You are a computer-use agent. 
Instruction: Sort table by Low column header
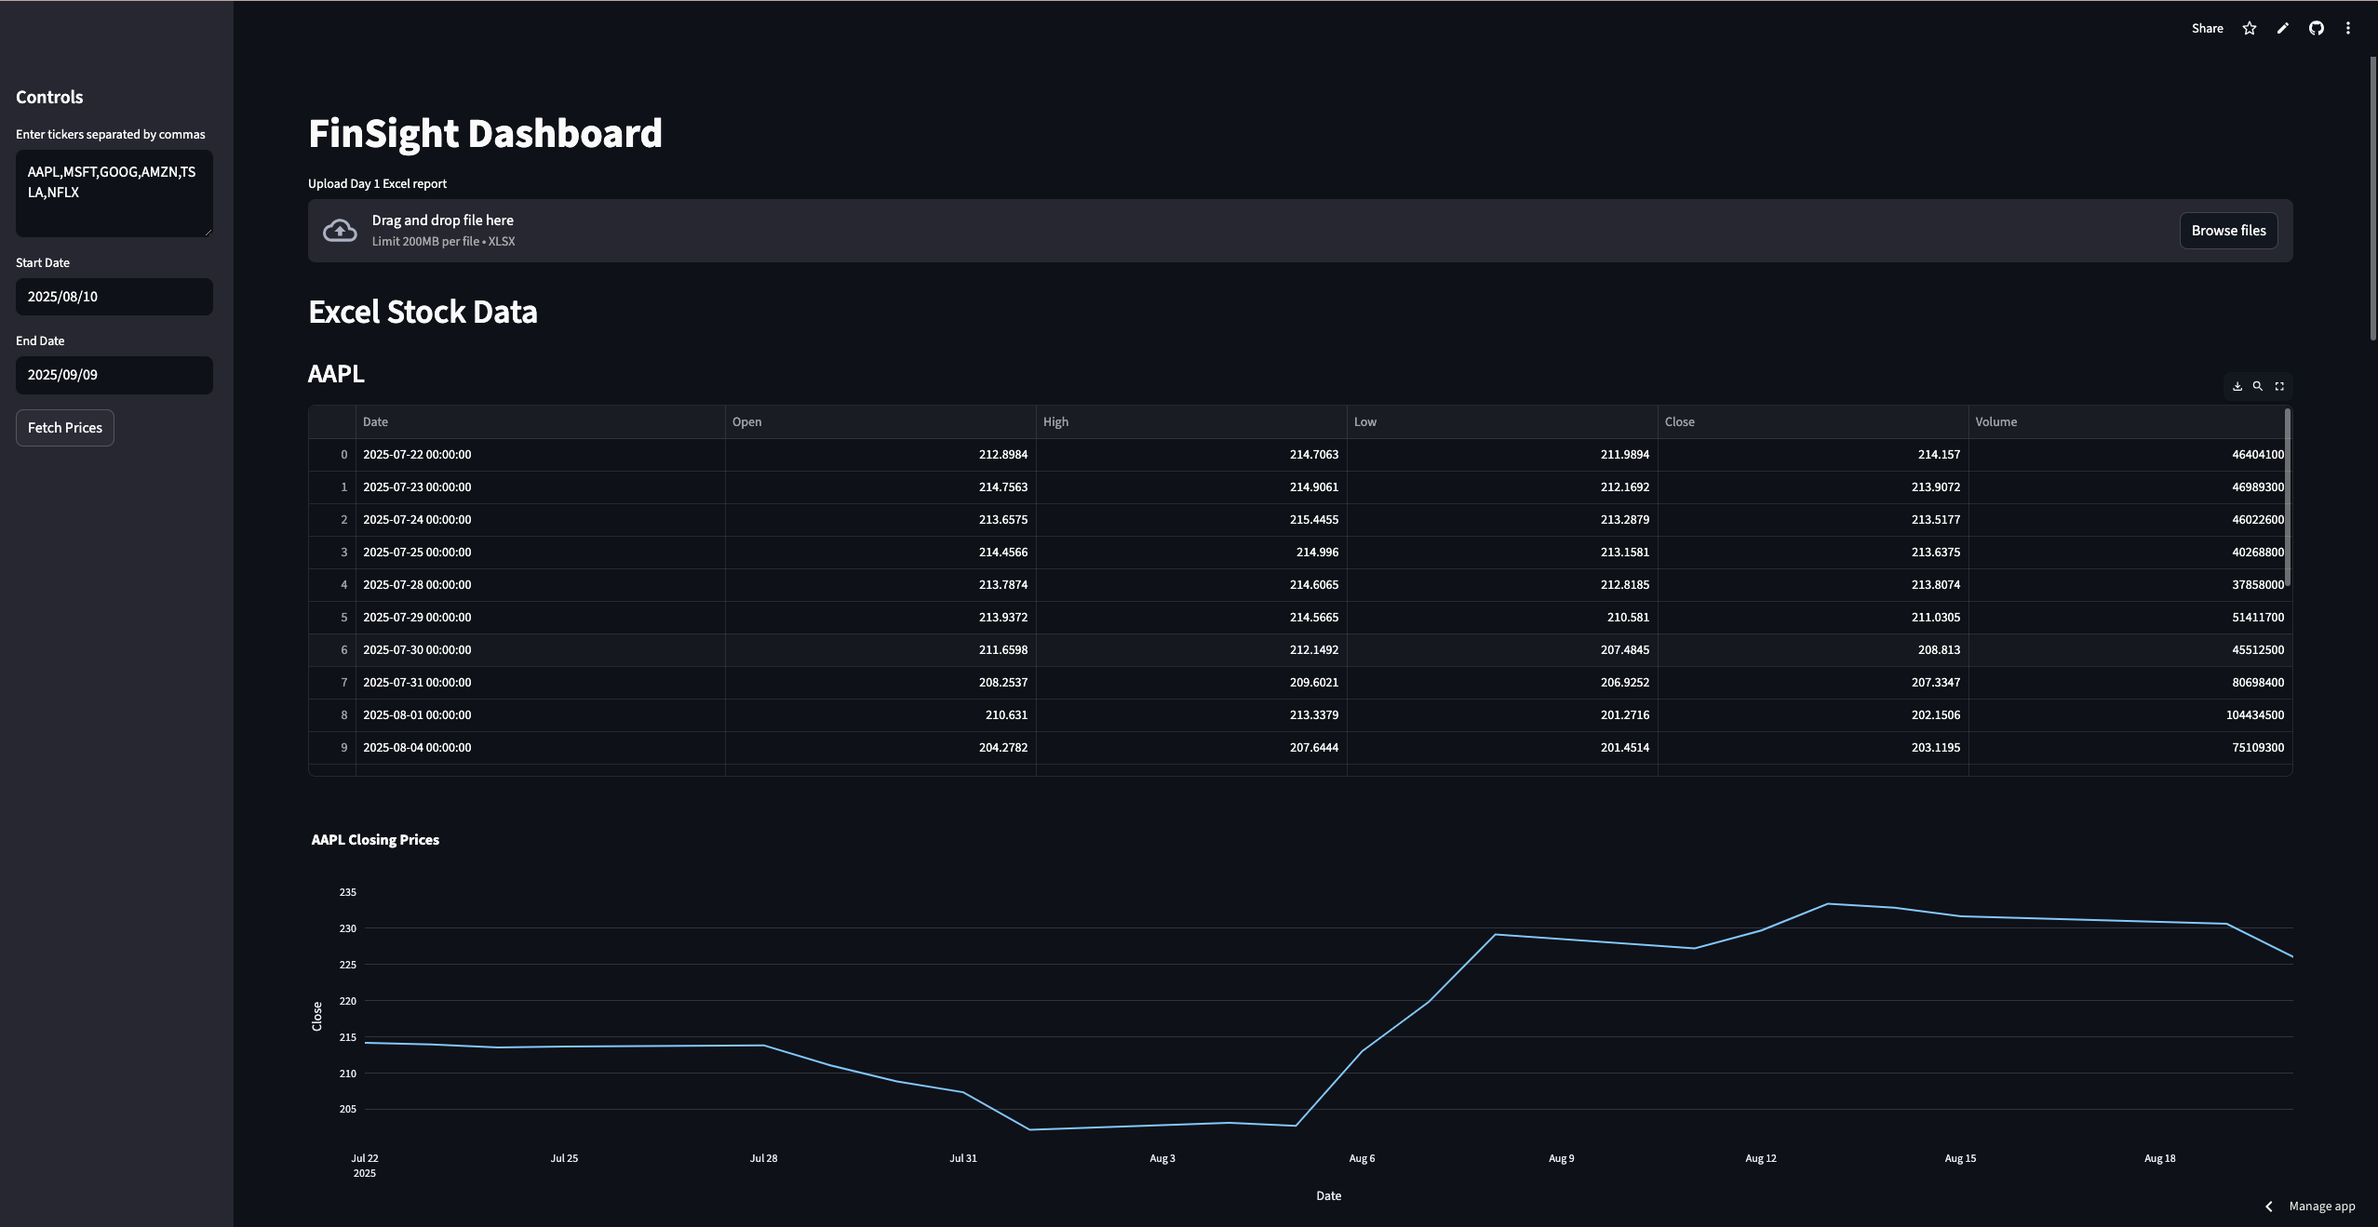click(1502, 422)
